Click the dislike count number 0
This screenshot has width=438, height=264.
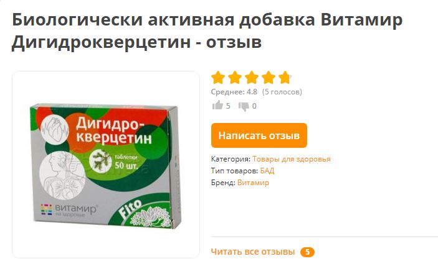(x=254, y=106)
